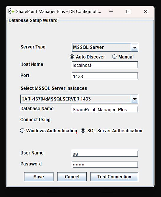The height and width of the screenshot is (197, 161).
Task: Click the 'Server Type' label
Action: [33, 47]
